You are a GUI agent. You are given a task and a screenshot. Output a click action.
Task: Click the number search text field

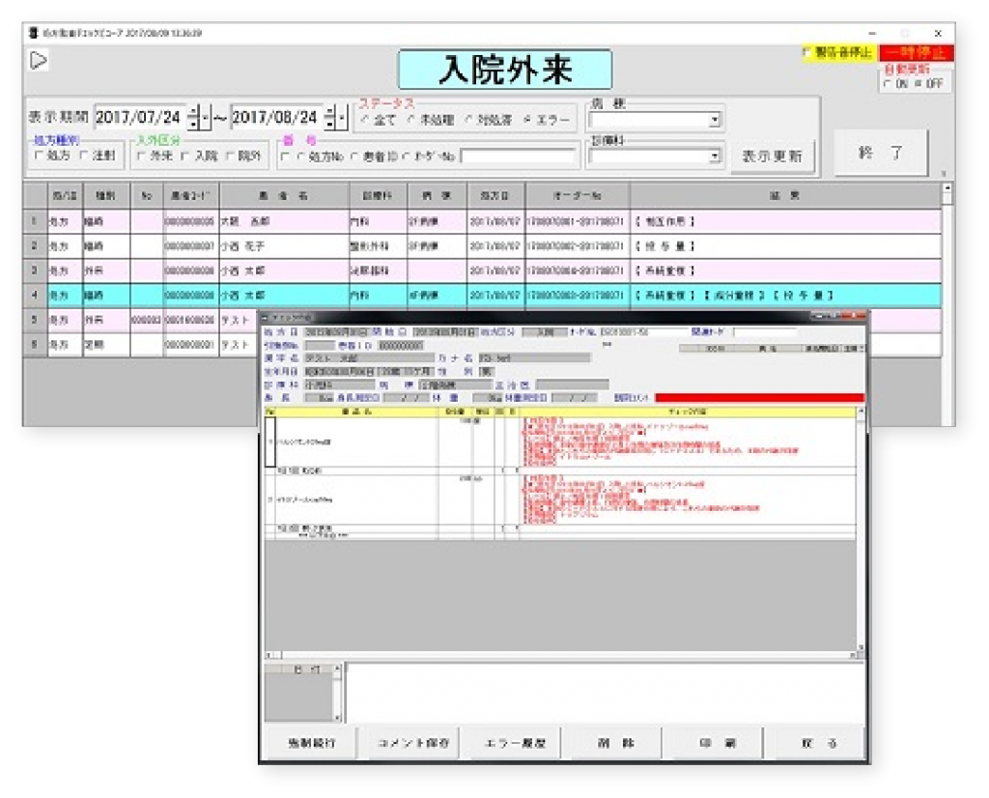coord(519,156)
